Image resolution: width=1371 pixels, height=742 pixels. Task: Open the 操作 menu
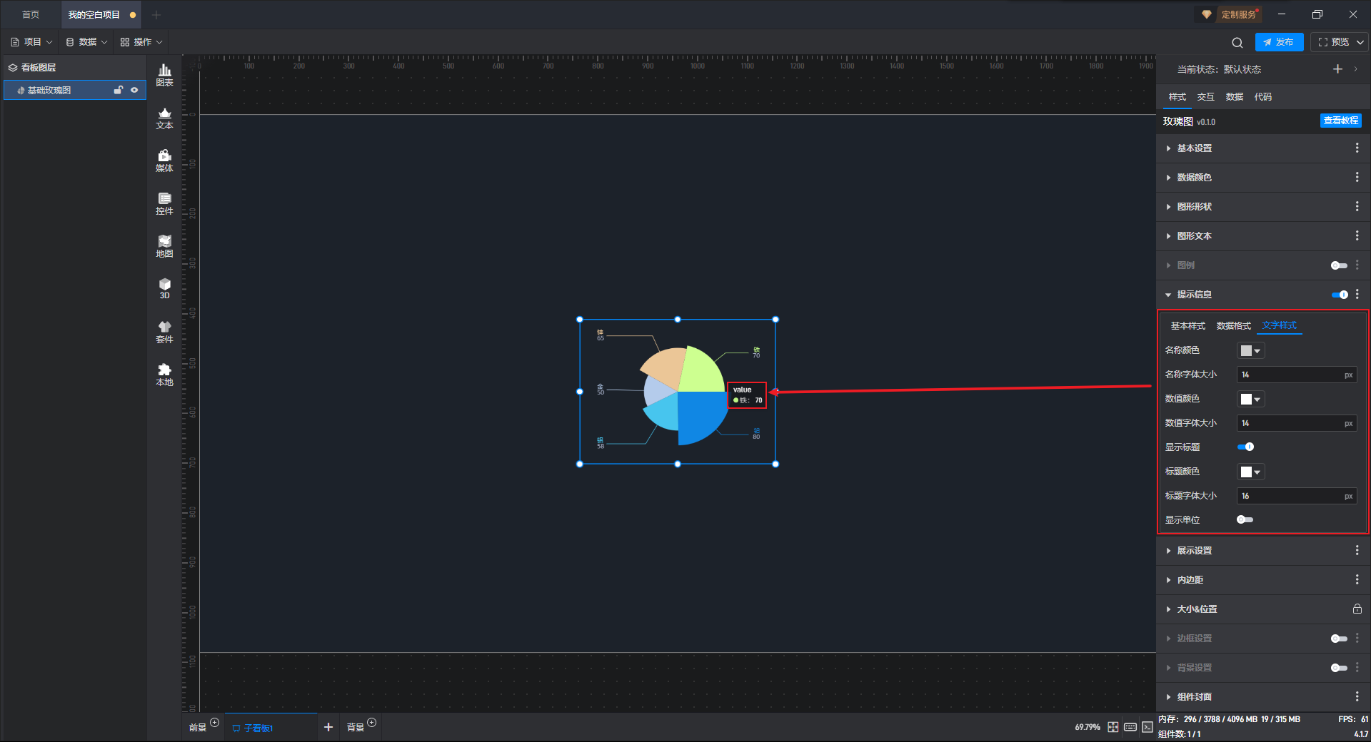(141, 42)
